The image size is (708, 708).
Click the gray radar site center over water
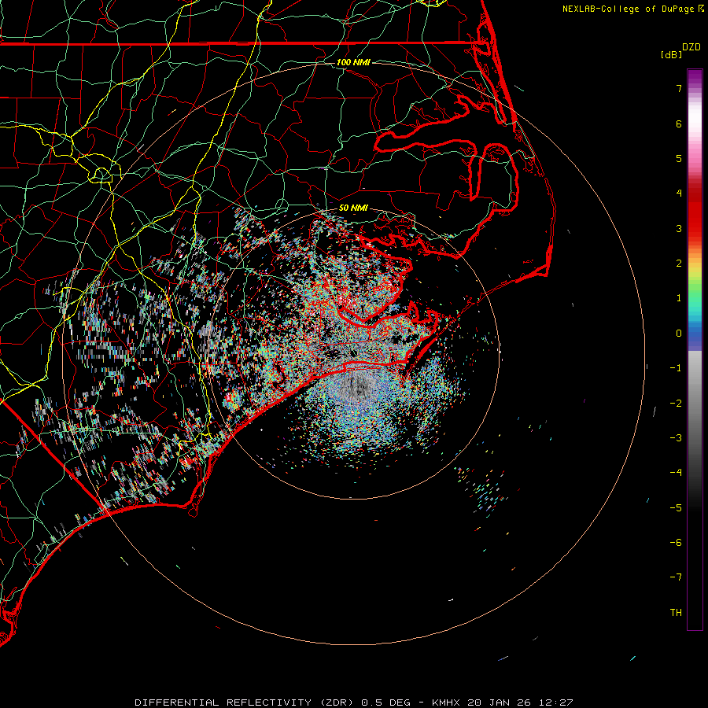[356, 385]
